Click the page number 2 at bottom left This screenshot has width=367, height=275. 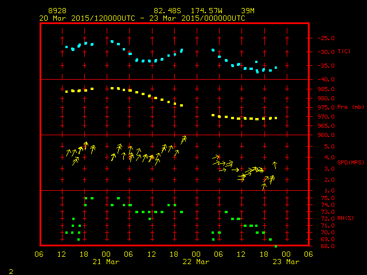(11, 272)
